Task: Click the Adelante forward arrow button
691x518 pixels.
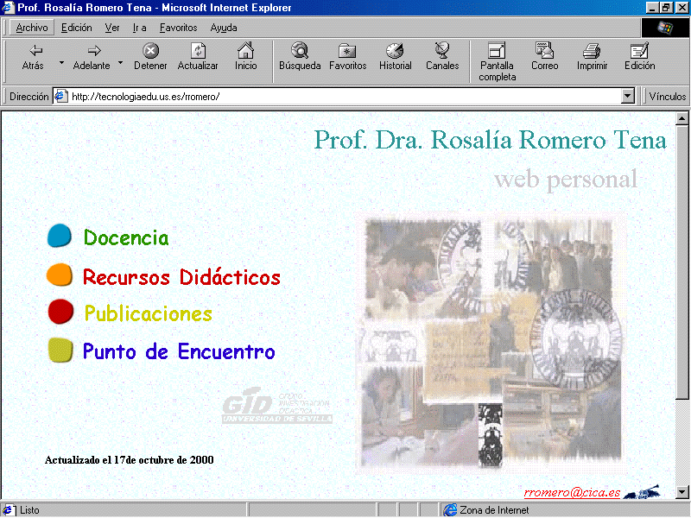Action: (x=92, y=57)
